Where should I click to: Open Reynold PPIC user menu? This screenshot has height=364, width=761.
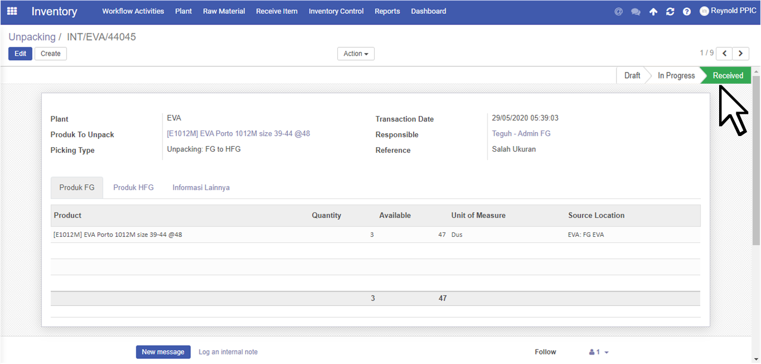tap(728, 11)
